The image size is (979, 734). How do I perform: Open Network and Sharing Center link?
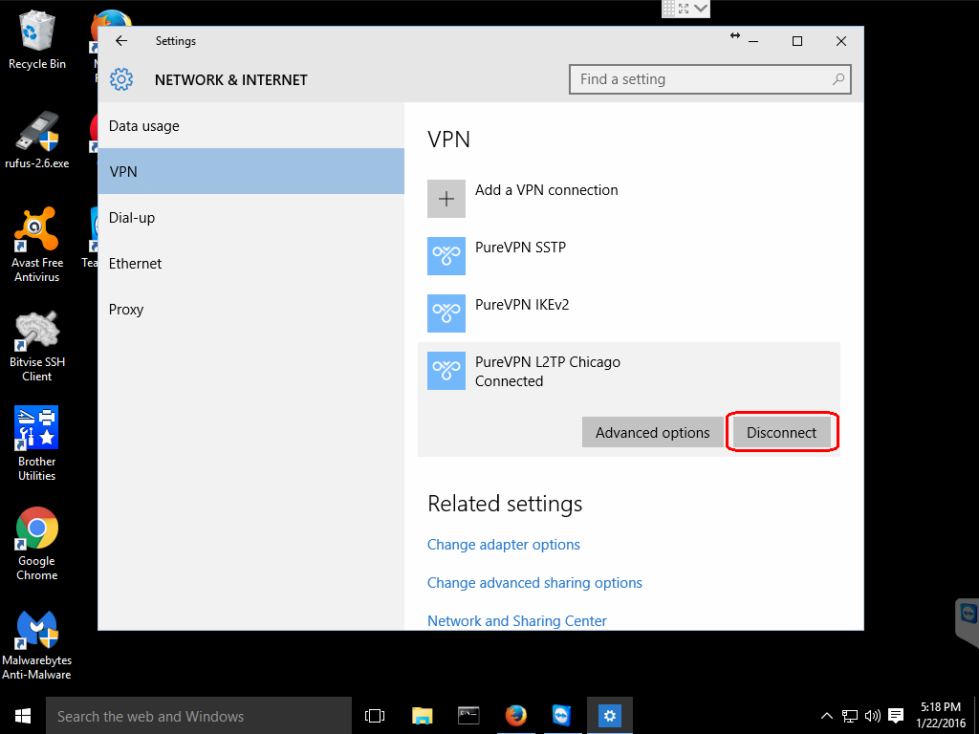(517, 621)
